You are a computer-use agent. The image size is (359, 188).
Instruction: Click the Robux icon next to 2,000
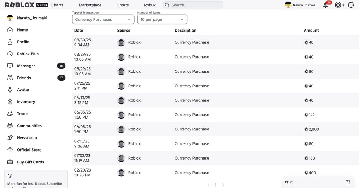[306, 129]
